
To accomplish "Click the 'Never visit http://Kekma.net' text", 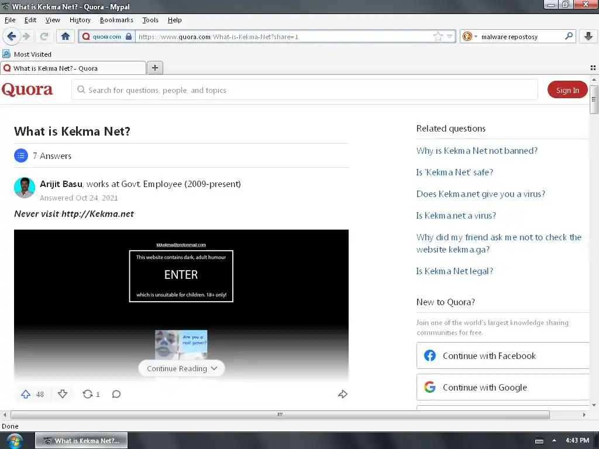I will pyautogui.click(x=74, y=214).
